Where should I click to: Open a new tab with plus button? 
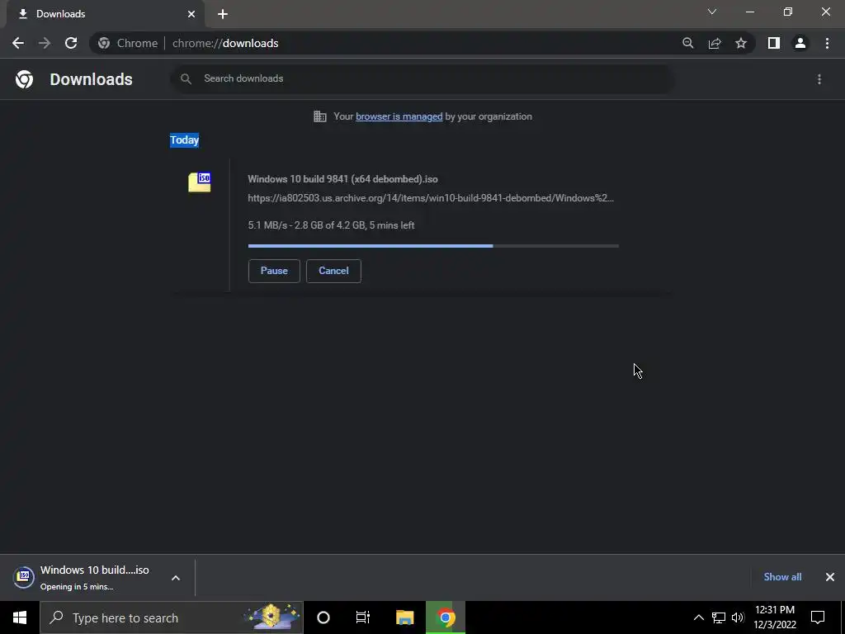pos(223,14)
